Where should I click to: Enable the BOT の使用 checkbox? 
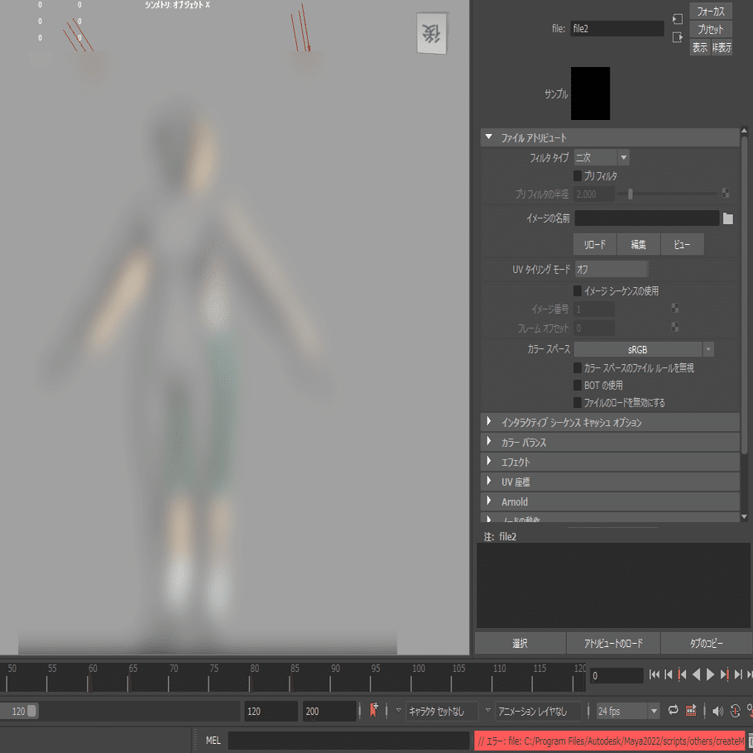tap(576, 385)
